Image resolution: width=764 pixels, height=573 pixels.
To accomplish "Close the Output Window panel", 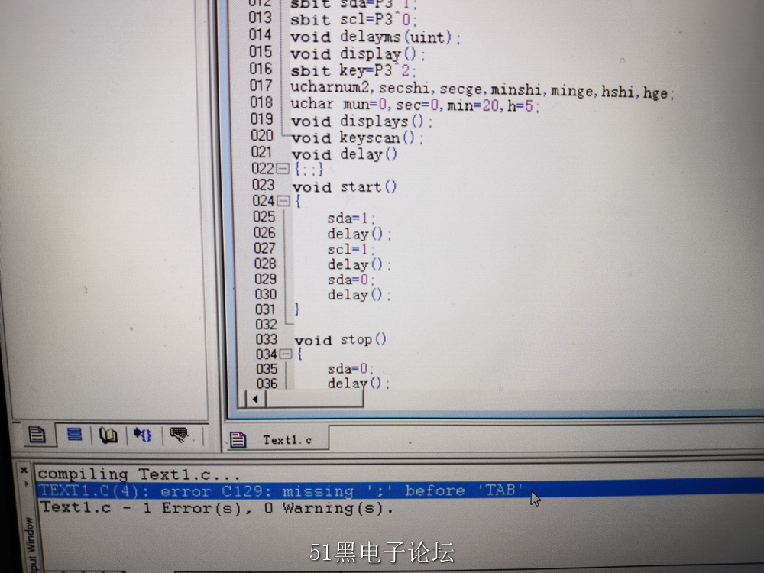I will coord(23,470).
